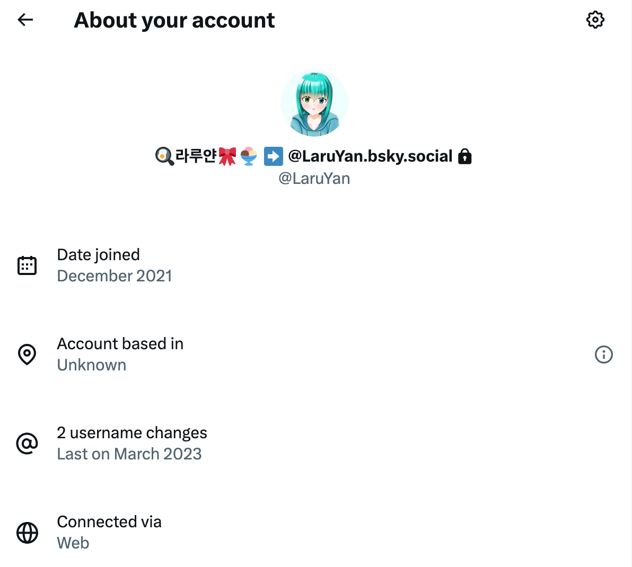Click the Web connection value
The width and height of the screenshot is (632, 567).
[x=73, y=543]
